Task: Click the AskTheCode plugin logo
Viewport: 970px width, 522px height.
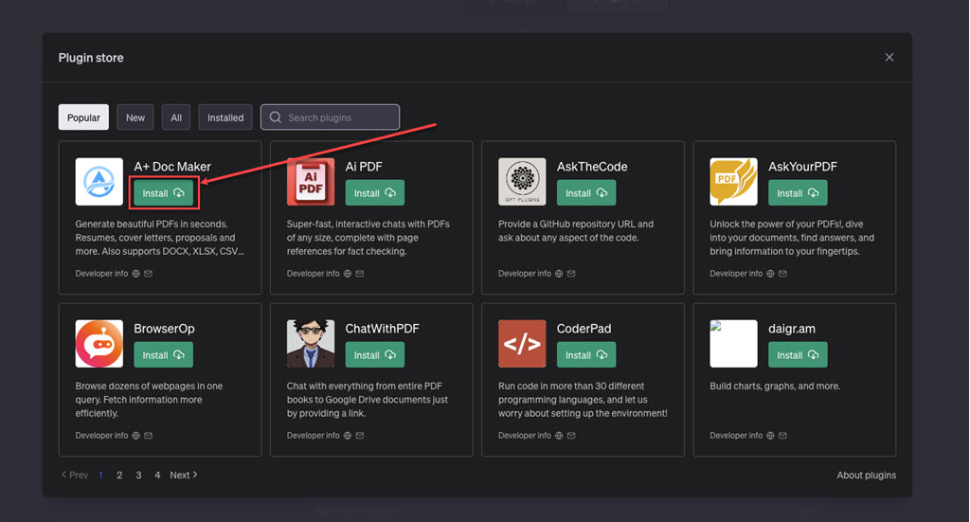Action: tap(522, 182)
